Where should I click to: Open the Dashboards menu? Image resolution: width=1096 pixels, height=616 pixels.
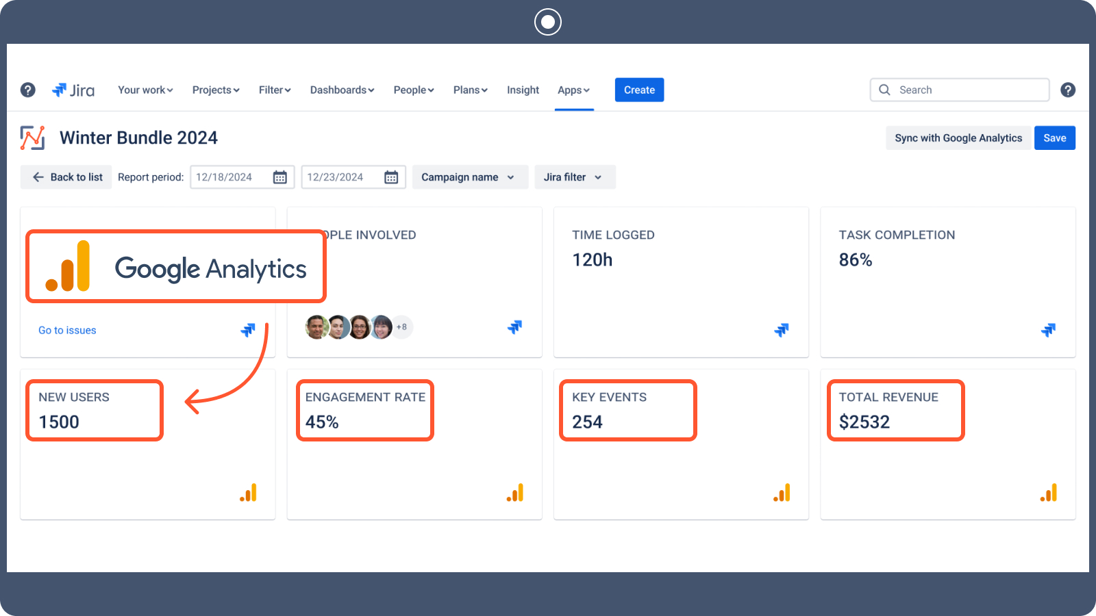[x=342, y=90]
